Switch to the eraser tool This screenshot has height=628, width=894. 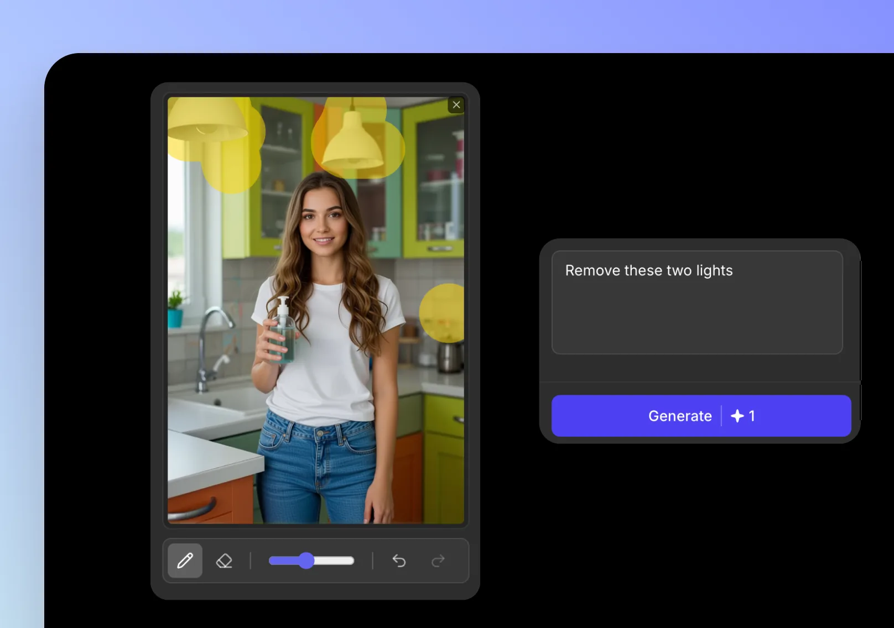(x=224, y=561)
